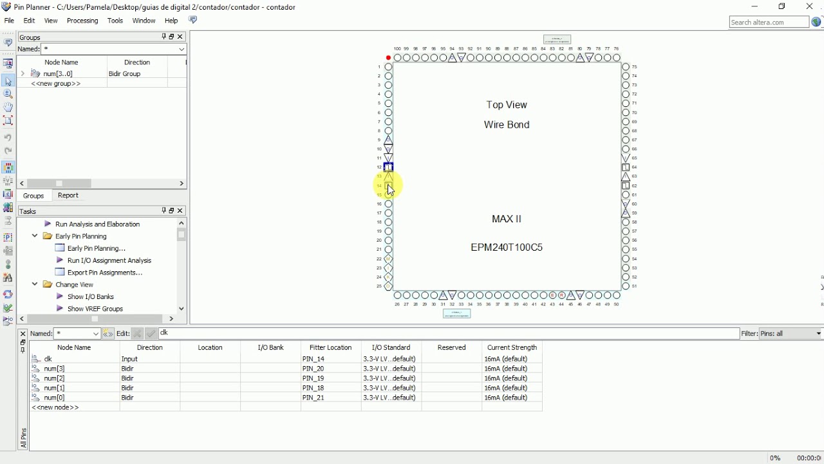Close the All Pins panel
The image size is (824, 464).
coord(23,334)
